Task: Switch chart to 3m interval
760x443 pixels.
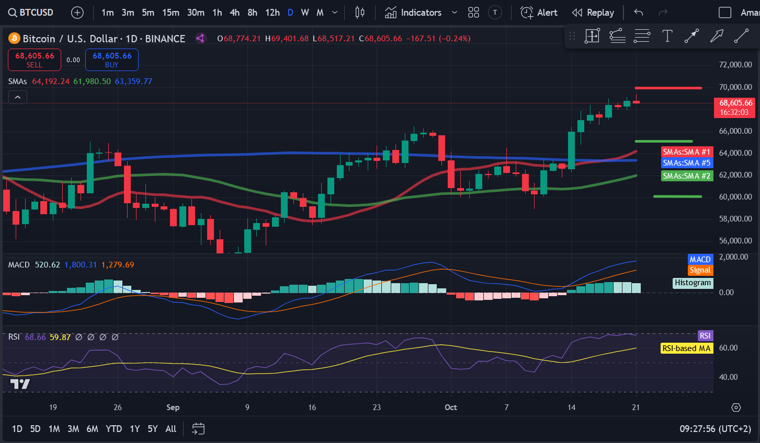Action: 128,13
